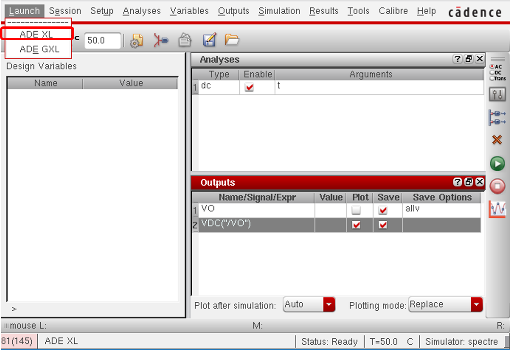Click the choose analyses sliders icon
Image resolution: width=510 pixels, height=350 pixels.
pos(497,94)
